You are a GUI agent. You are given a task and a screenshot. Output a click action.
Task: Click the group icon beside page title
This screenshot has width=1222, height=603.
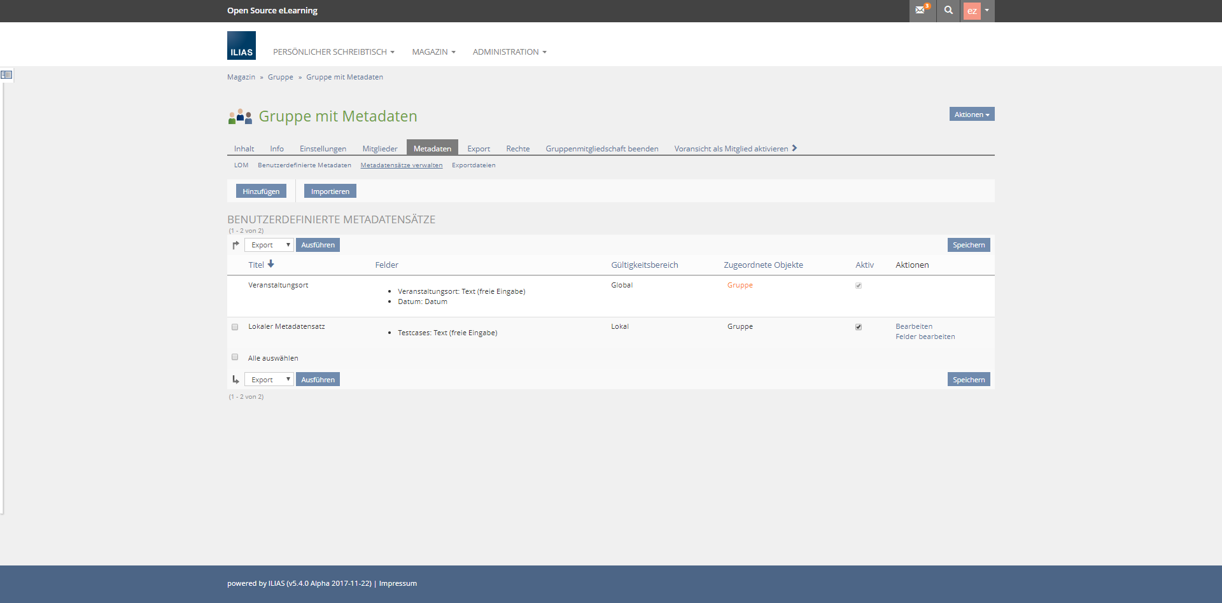[x=240, y=116]
